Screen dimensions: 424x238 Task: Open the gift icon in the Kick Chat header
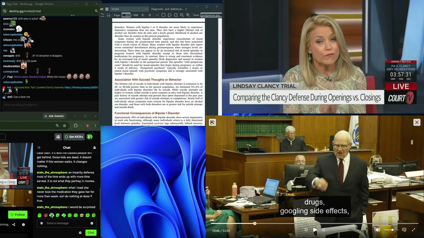click(94, 148)
